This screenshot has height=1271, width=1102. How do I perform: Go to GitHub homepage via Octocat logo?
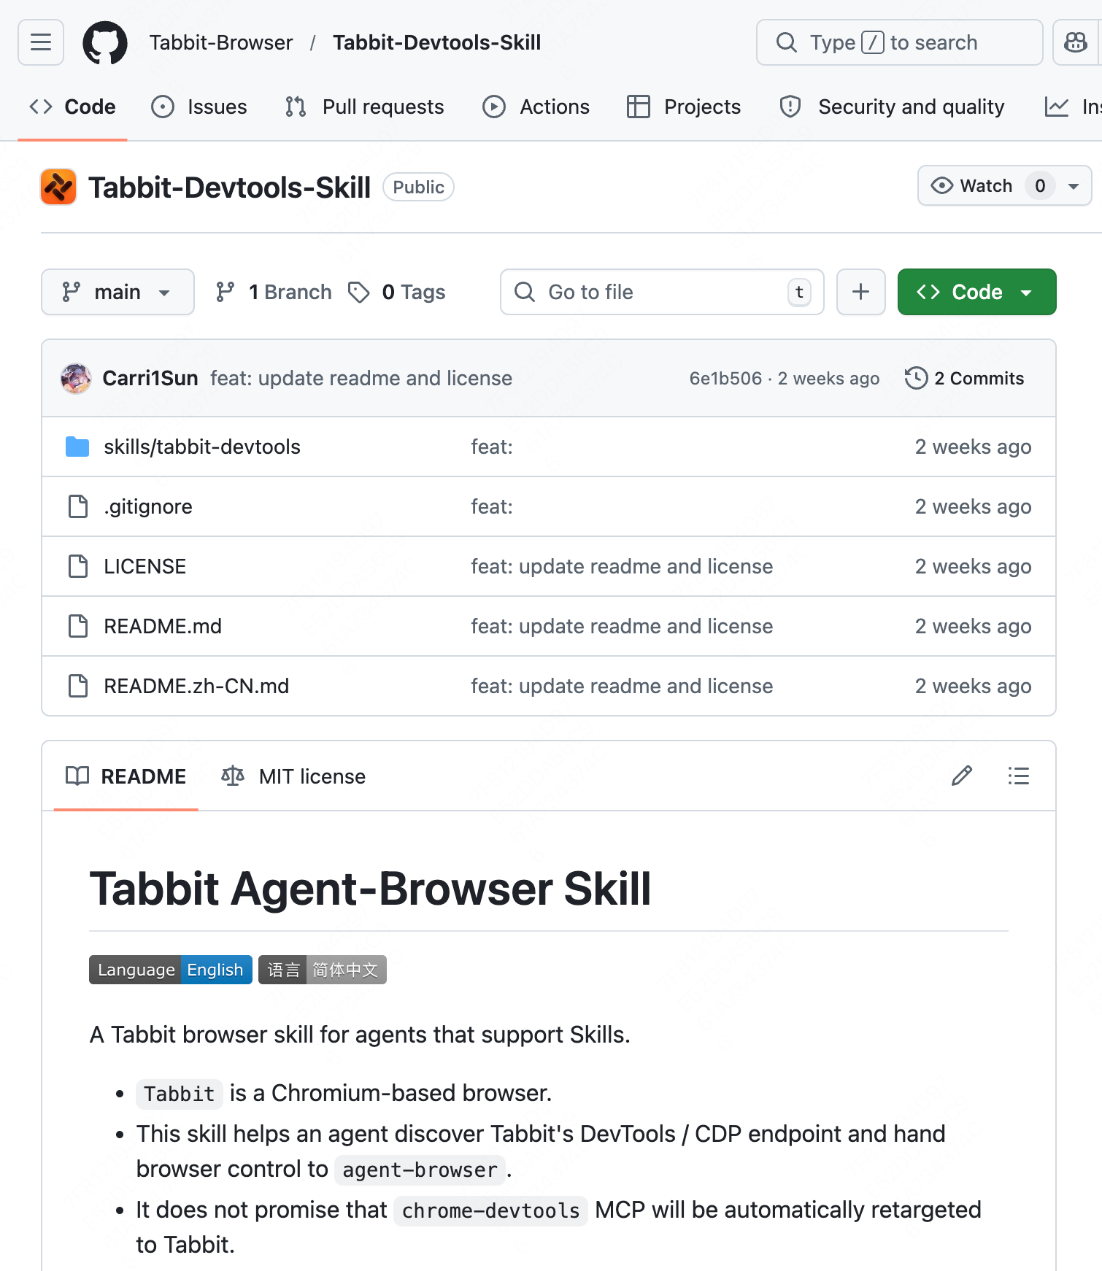[105, 42]
